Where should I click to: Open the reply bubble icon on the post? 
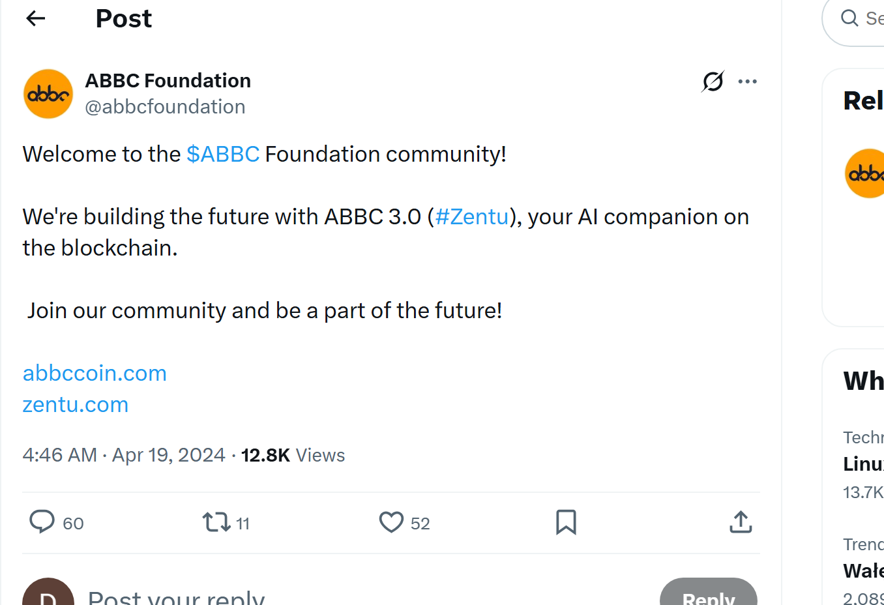tap(42, 522)
